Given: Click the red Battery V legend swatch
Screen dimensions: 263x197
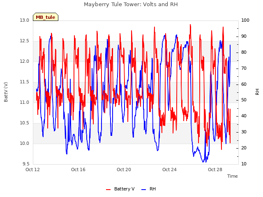Looking at the screenshot, I should coord(108,190).
